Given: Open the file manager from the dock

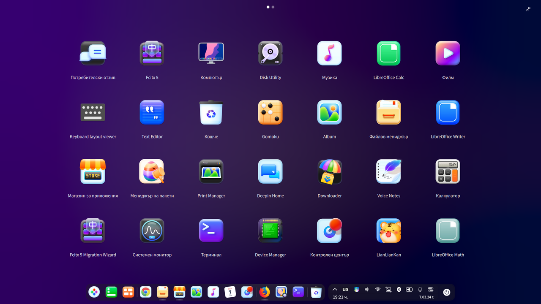Looking at the screenshot, I should click(162, 292).
